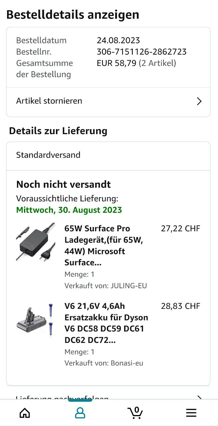Open the 65W Surface Pro Ladegerät title
The width and height of the screenshot is (218, 426).
[103, 246]
